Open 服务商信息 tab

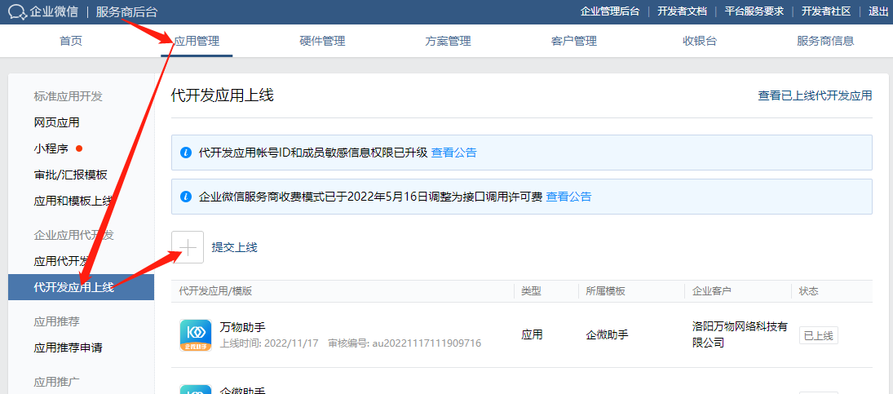[x=826, y=41]
